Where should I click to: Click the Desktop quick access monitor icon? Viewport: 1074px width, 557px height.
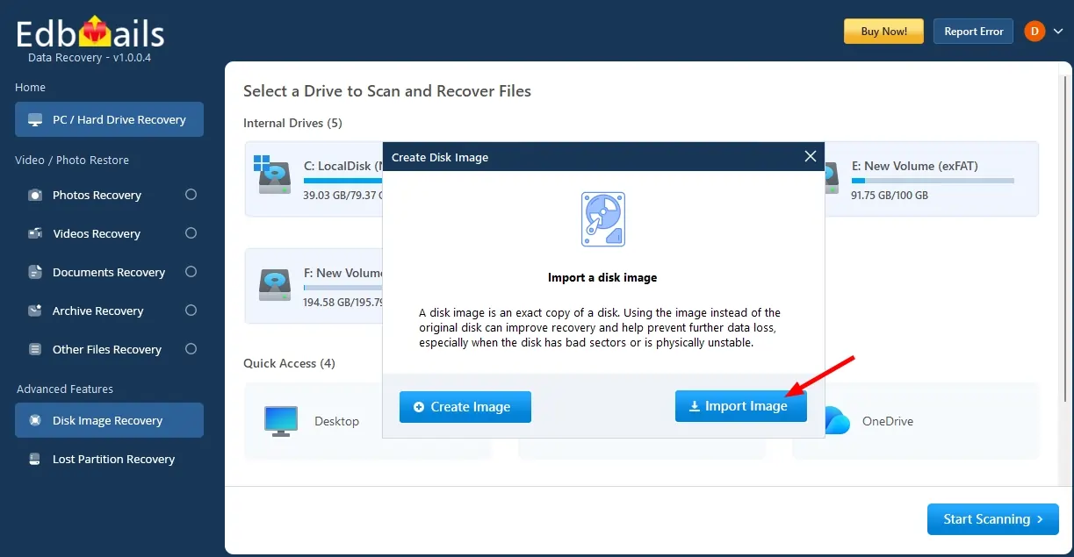pyautogui.click(x=281, y=421)
